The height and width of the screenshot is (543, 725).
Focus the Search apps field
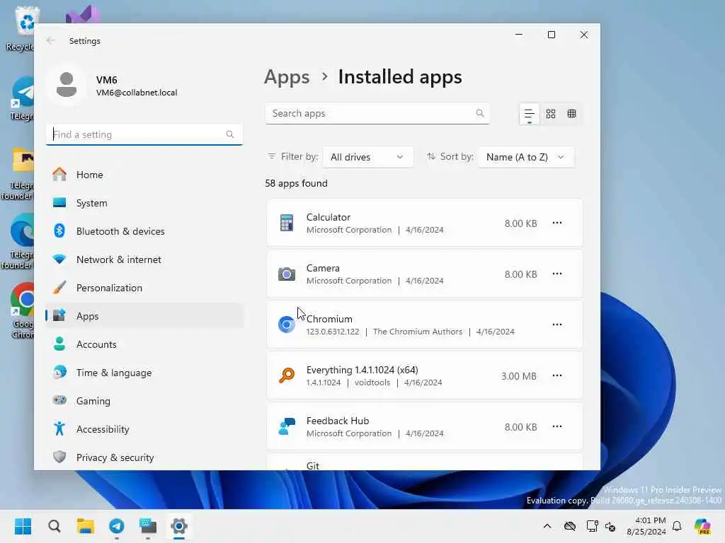click(x=377, y=114)
